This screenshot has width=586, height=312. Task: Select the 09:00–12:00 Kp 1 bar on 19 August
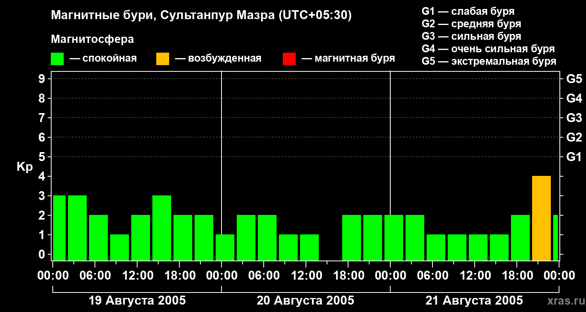click(120, 247)
